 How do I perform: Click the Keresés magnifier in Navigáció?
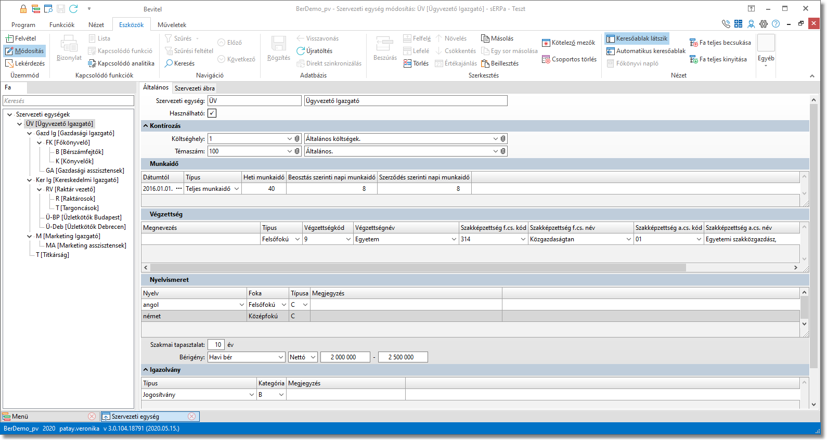(x=169, y=63)
